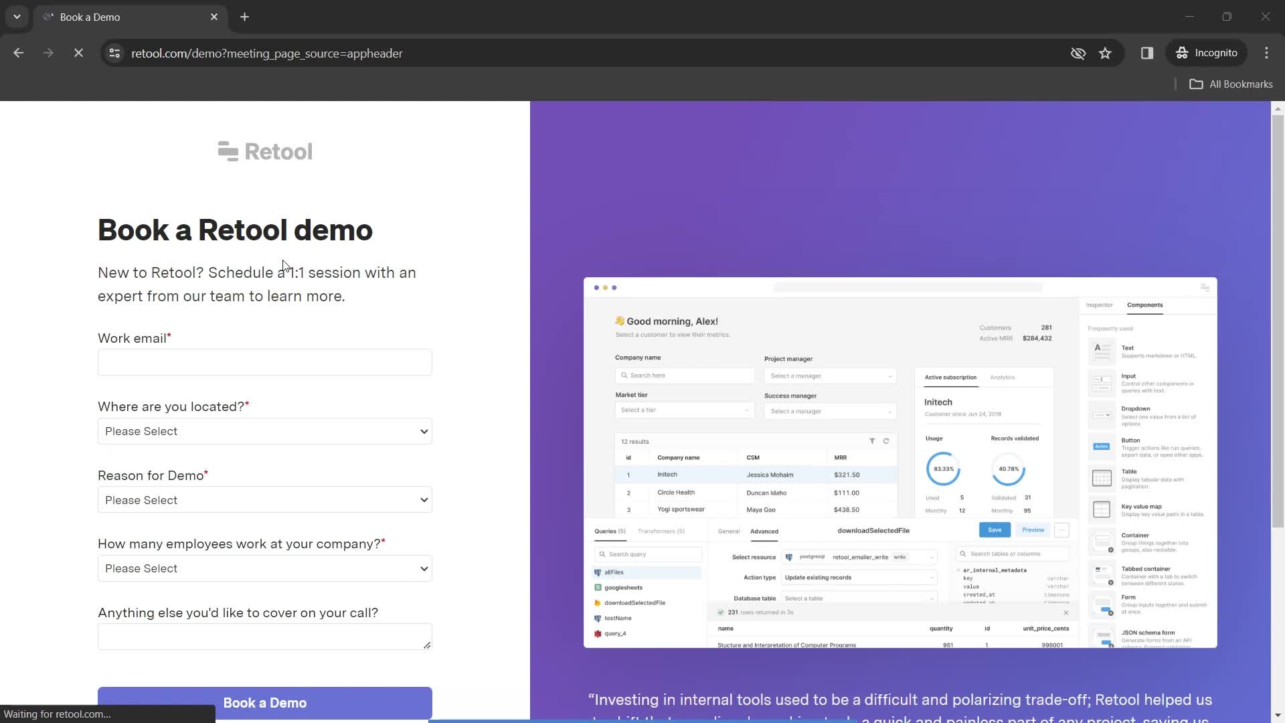This screenshot has width=1285, height=723.
Task: Open the tab search dropdown
Action: (x=17, y=17)
